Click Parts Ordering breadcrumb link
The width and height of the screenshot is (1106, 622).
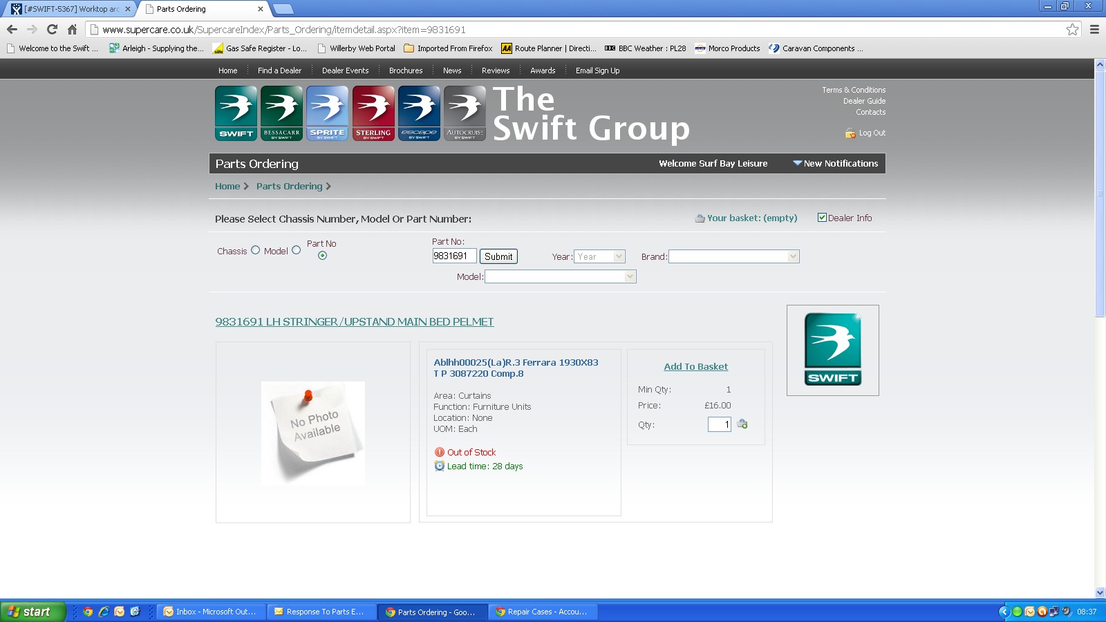(x=289, y=186)
